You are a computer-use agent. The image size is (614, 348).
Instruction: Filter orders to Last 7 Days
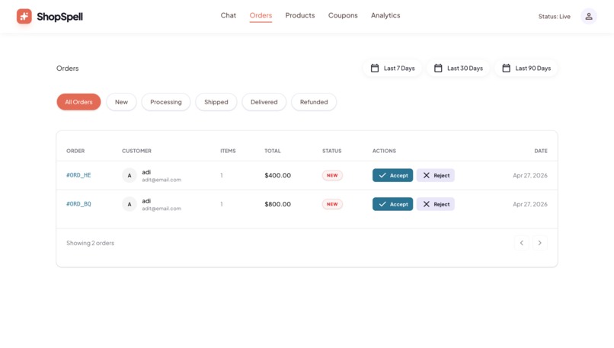392,68
